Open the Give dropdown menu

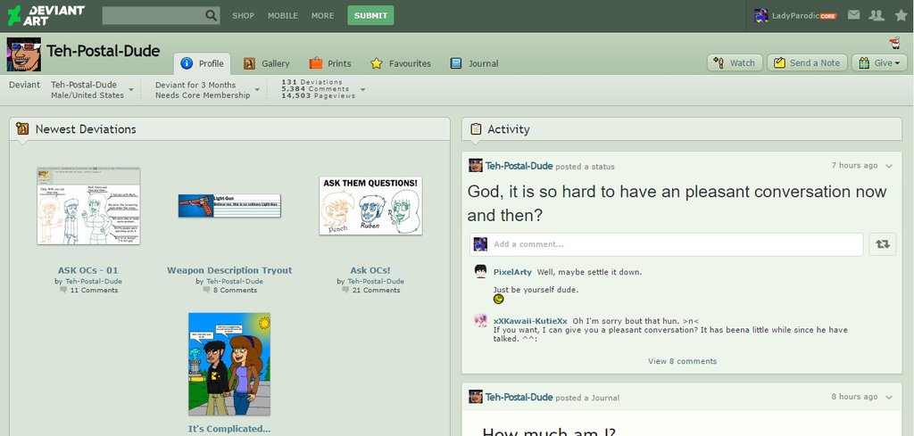tap(879, 62)
